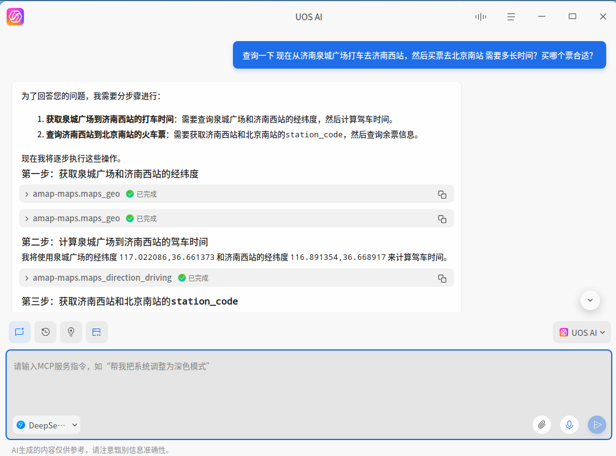Click the heading 第二步：计算泉城广场到济南西站的驾车时间
616x456 pixels.
[x=115, y=242]
